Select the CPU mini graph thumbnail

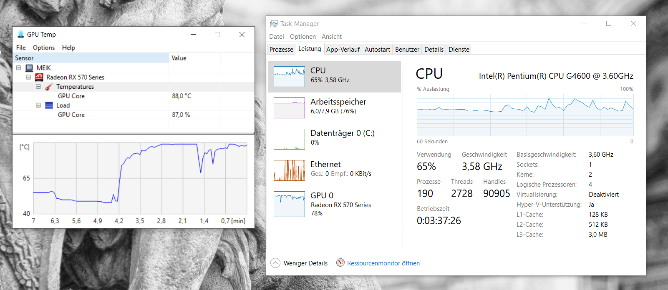289,77
